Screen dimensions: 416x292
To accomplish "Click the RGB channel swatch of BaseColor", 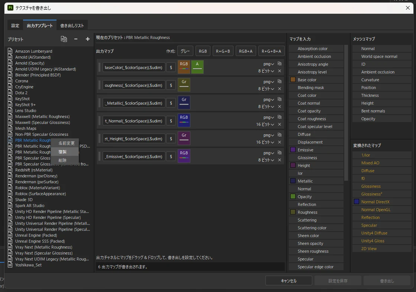I will [x=184, y=67].
